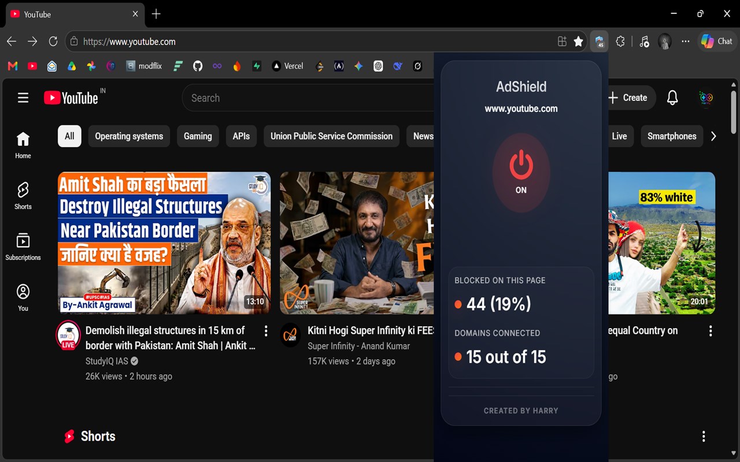Open the Google Drive bookmark
This screenshot has height=462, width=740.
pyautogui.click(x=72, y=66)
